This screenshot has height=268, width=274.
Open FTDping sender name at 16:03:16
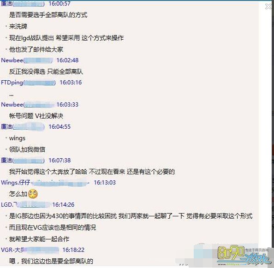(x=12, y=83)
